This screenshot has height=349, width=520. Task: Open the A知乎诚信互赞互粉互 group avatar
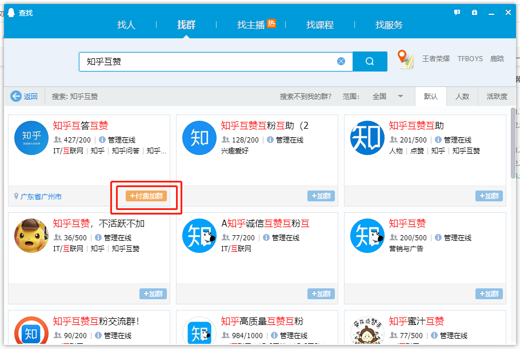(x=199, y=236)
